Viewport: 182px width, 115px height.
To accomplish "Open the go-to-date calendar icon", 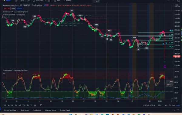I will (x=41, y=105).
